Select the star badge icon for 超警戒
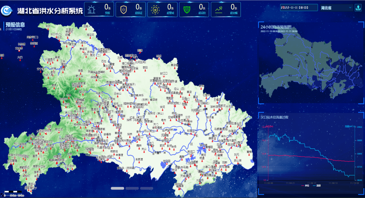 point(154,9)
